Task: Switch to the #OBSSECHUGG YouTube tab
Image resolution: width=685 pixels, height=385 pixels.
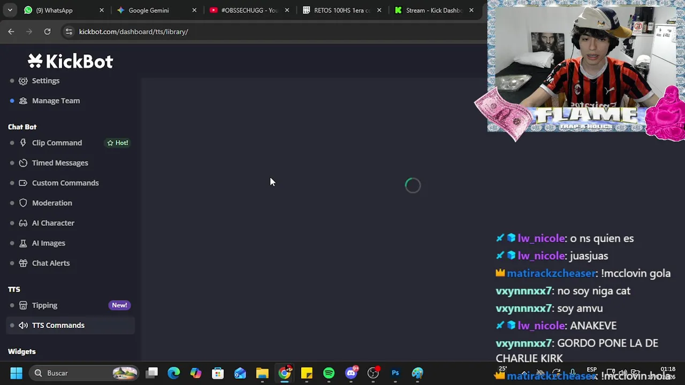Action: (x=249, y=10)
